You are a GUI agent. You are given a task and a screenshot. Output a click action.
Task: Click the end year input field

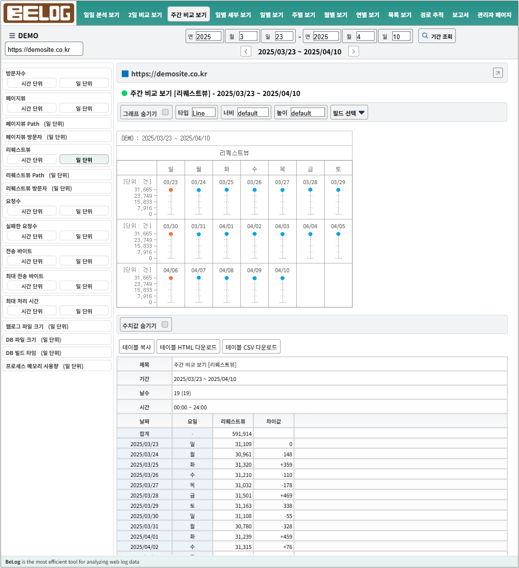click(x=326, y=36)
